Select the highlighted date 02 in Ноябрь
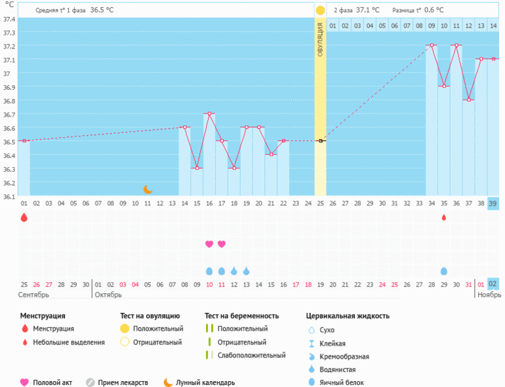Image resolution: width=505 pixels, height=387 pixels. coord(493,284)
